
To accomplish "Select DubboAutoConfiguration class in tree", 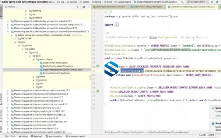I will click(55, 63).
